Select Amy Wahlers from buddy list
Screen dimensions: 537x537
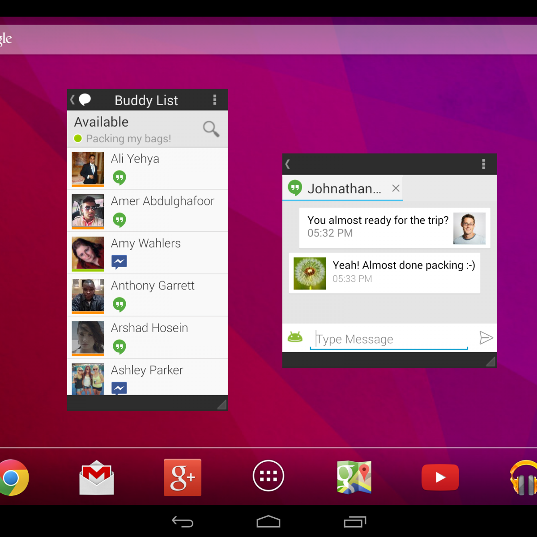click(148, 253)
